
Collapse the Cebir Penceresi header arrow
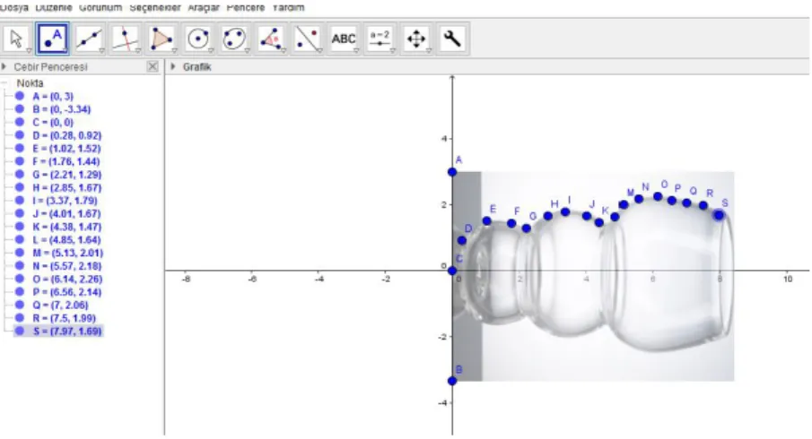pos(4,66)
